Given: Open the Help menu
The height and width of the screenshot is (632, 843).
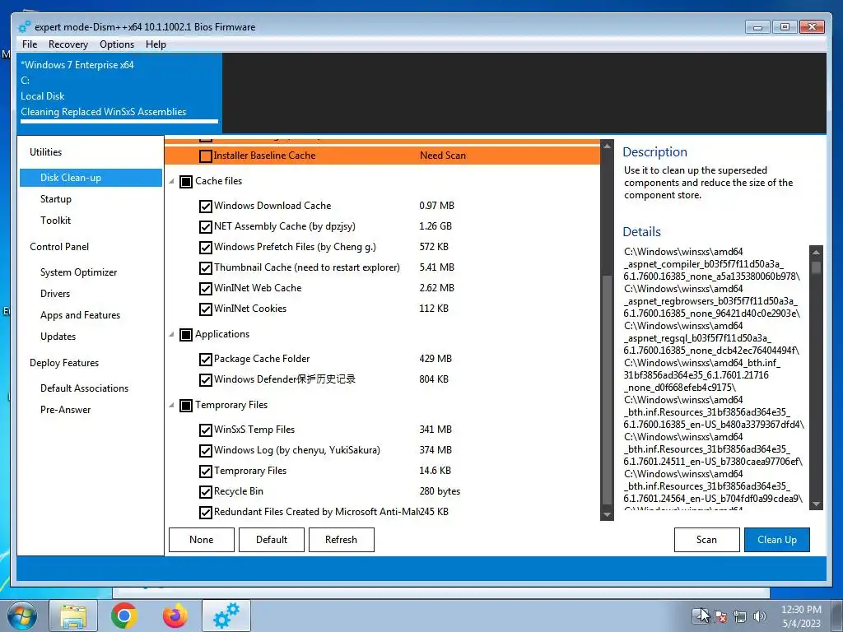Looking at the screenshot, I should 156,44.
